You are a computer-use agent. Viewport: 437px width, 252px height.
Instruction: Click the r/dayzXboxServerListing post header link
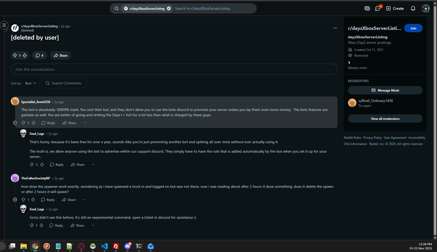click(39, 26)
